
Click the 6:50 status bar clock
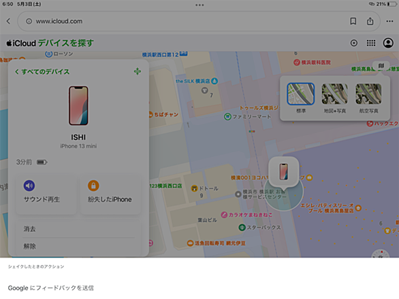pyautogui.click(x=7, y=4)
